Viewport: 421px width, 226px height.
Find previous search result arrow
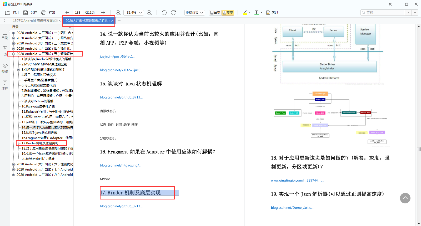[408, 12]
